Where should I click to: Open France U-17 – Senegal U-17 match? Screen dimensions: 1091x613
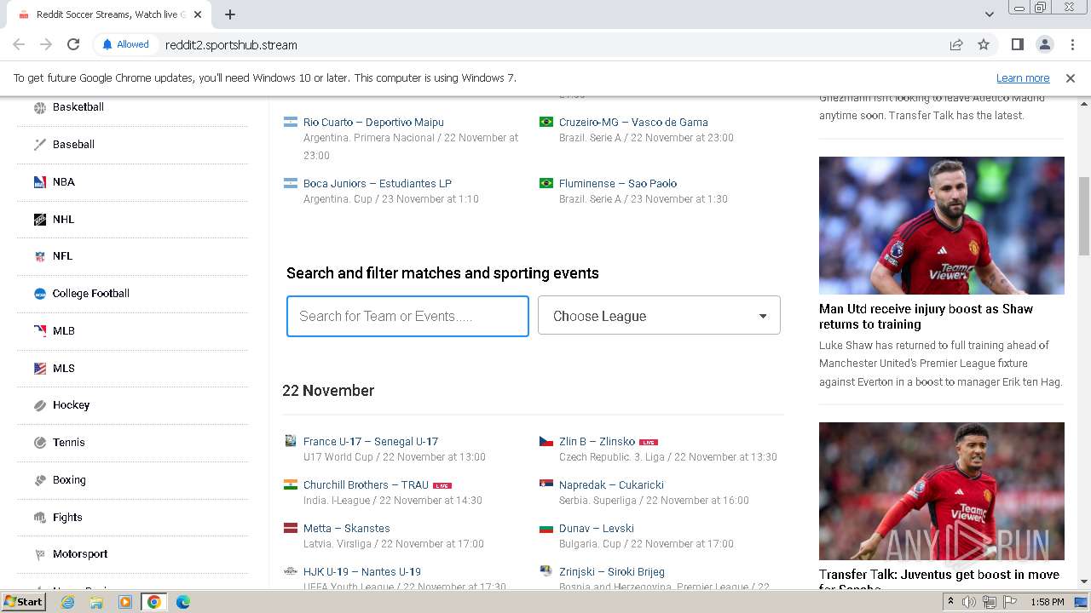(371, 442)
